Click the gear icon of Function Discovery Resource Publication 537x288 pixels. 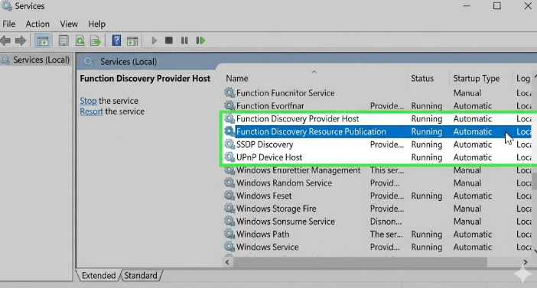point(229,131)
